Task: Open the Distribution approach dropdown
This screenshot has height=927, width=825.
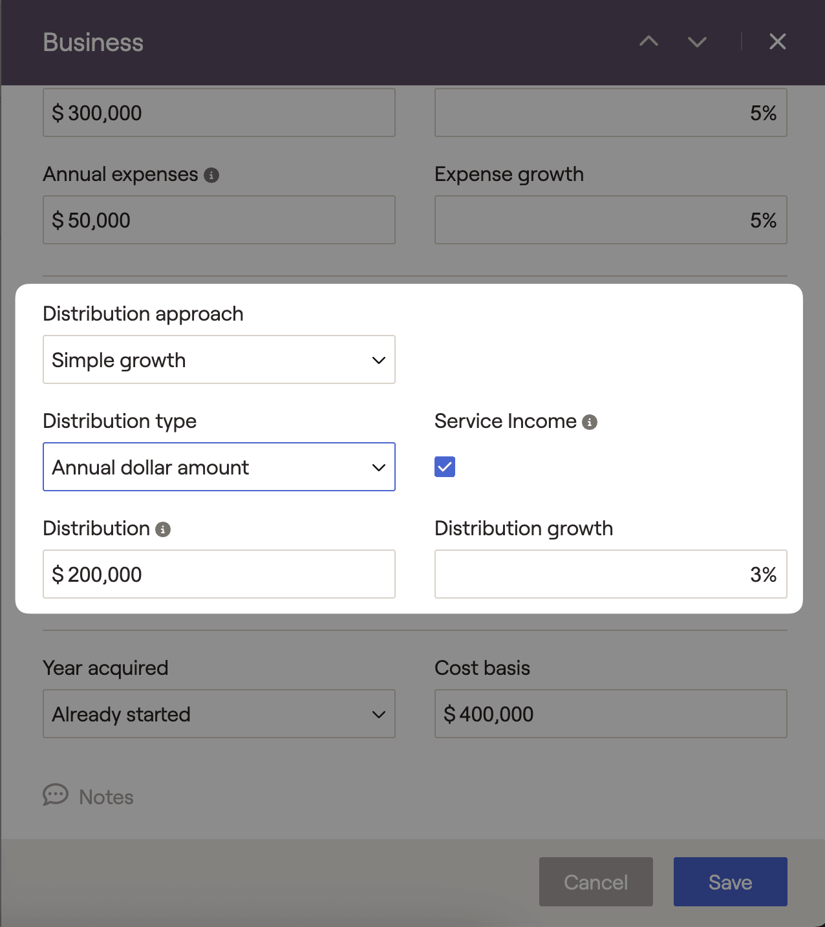Action: point(219,359)
